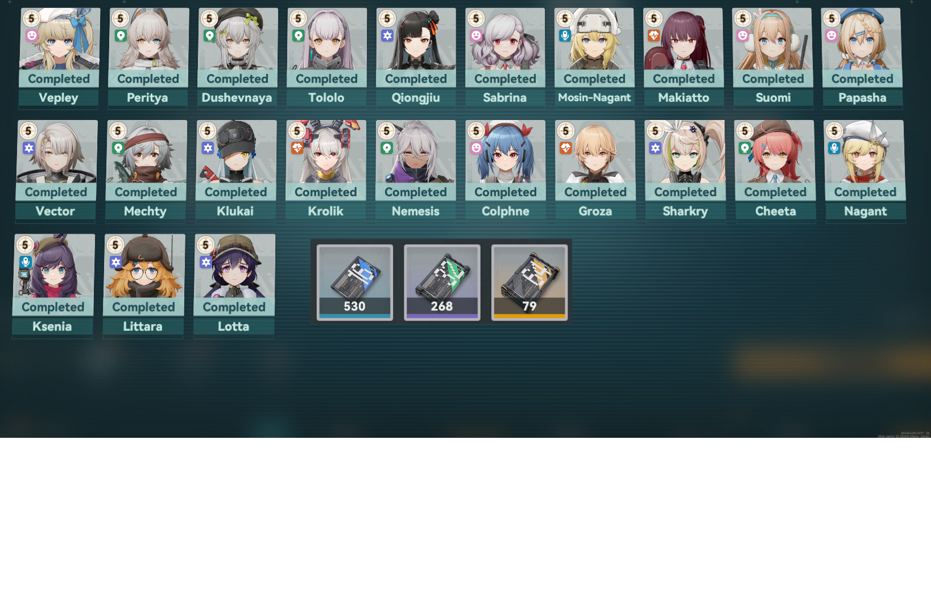Click the Completed label under Suomi
931x601 pixels.
click(x=773, y=79)
